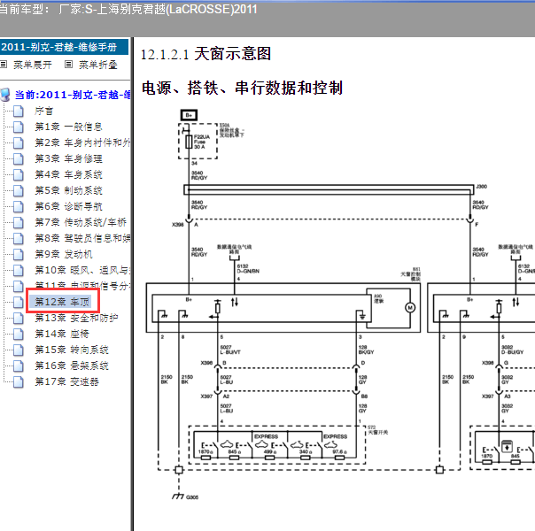The image size is (535, 531).
Task: Open 第6章 诊断导航 chapter
Action: 68,206
